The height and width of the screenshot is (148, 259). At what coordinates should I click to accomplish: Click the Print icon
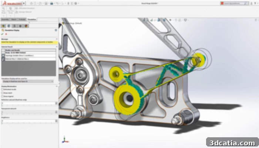coord(52,3)
